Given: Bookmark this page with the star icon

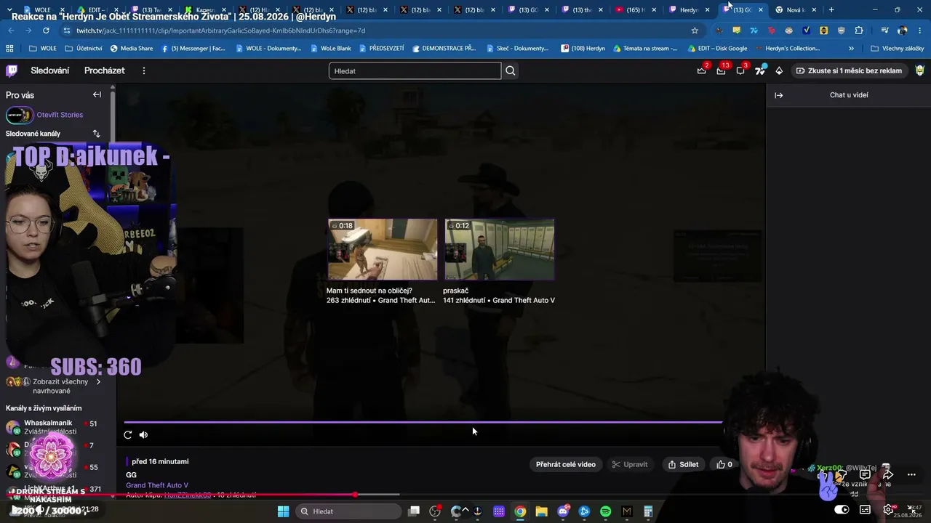Looking at the screenshot, I should click(x=695, y=31).
